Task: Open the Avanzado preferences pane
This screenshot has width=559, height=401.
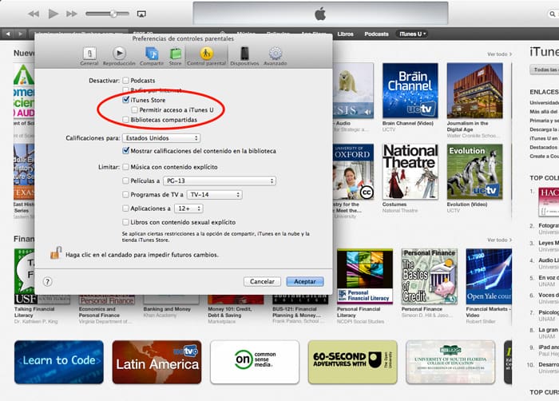Action: click(x=276, y=57)
